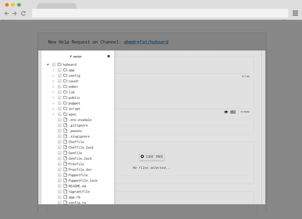Select the config.ru file name
Image resolution: width=302 pixels, height=219 pixels.
tap(77, 203)
